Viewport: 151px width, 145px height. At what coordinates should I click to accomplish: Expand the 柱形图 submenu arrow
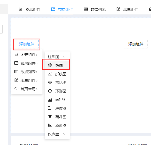coord(64,57)
